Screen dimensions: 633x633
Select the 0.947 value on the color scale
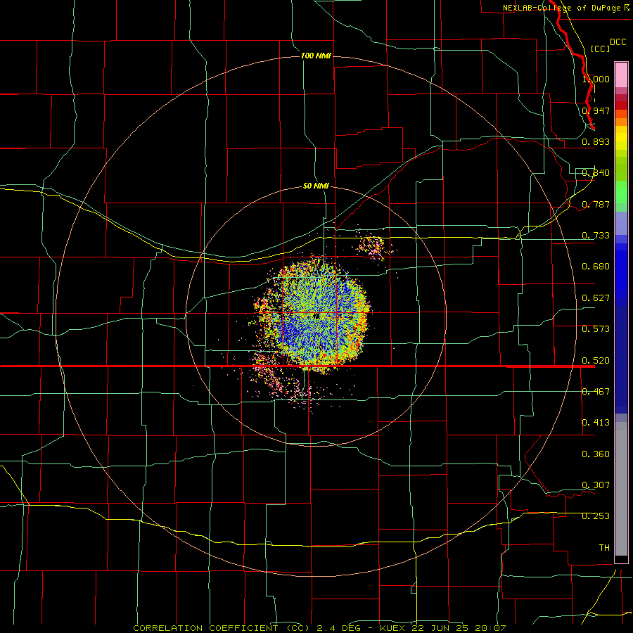(x=596, y=110)
